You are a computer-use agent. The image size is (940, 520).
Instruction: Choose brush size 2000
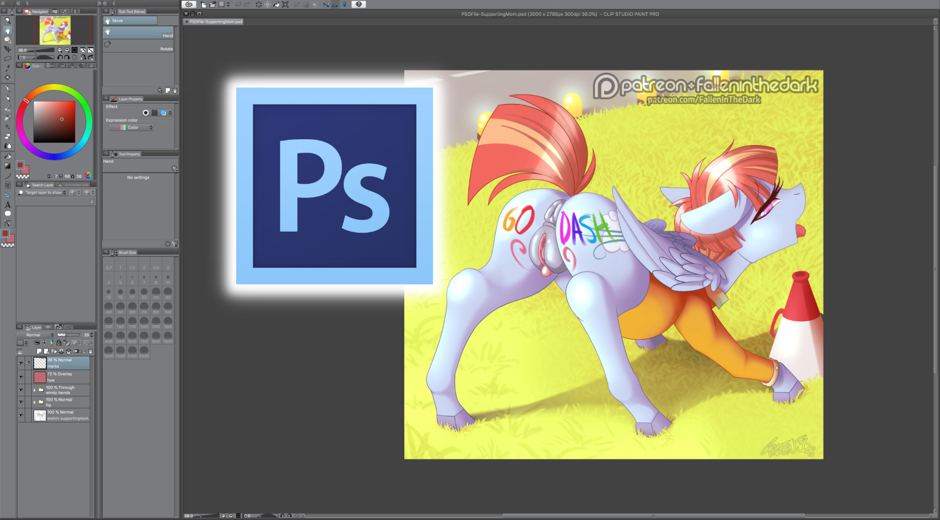tap(144, 351)
